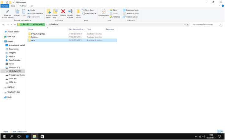The image size is (225, 140).
Task: Switch to large icons view in status bar
Action: click(222, 131)
